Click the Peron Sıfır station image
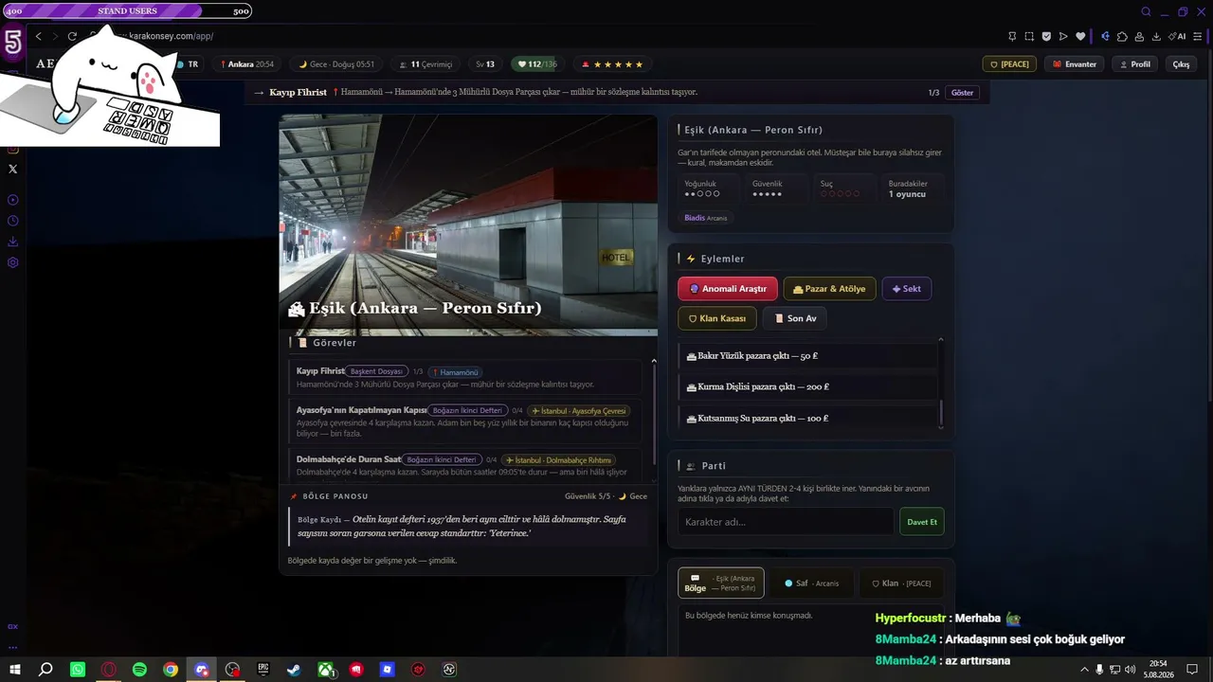1213x682 pixels. tap(468, 225)
